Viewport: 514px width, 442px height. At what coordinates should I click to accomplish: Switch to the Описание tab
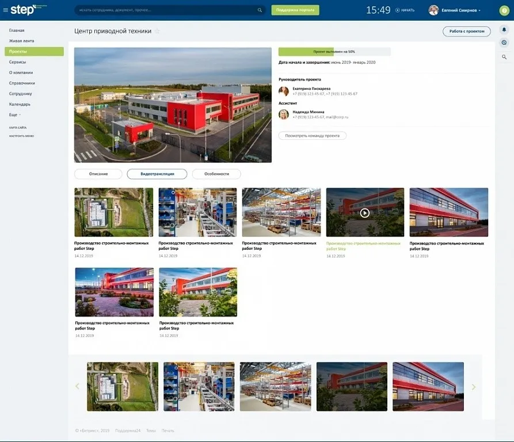98,174
